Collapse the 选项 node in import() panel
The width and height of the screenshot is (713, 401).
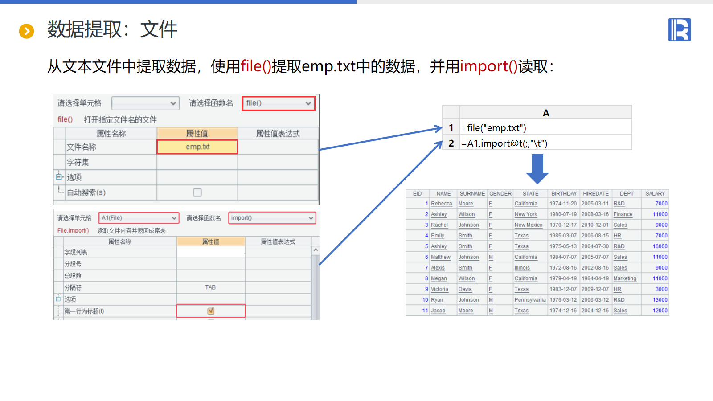[58, 299]
